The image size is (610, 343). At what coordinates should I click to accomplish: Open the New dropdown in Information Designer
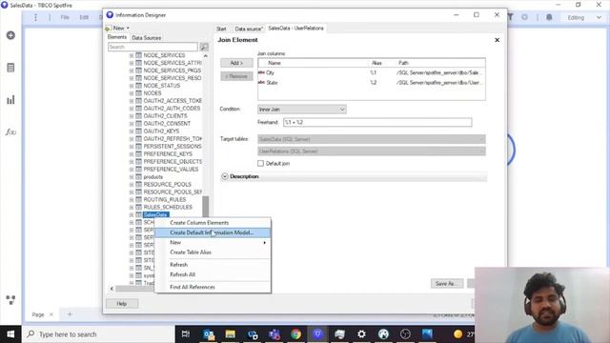coord(118,28)
